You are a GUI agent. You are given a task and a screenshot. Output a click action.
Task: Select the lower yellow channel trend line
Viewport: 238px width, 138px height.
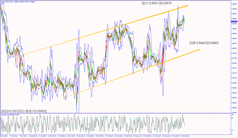click(132, 73)
